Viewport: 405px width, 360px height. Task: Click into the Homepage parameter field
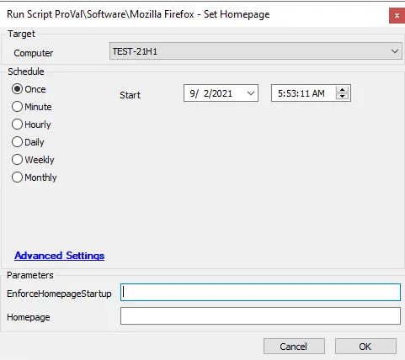(260, 316)
